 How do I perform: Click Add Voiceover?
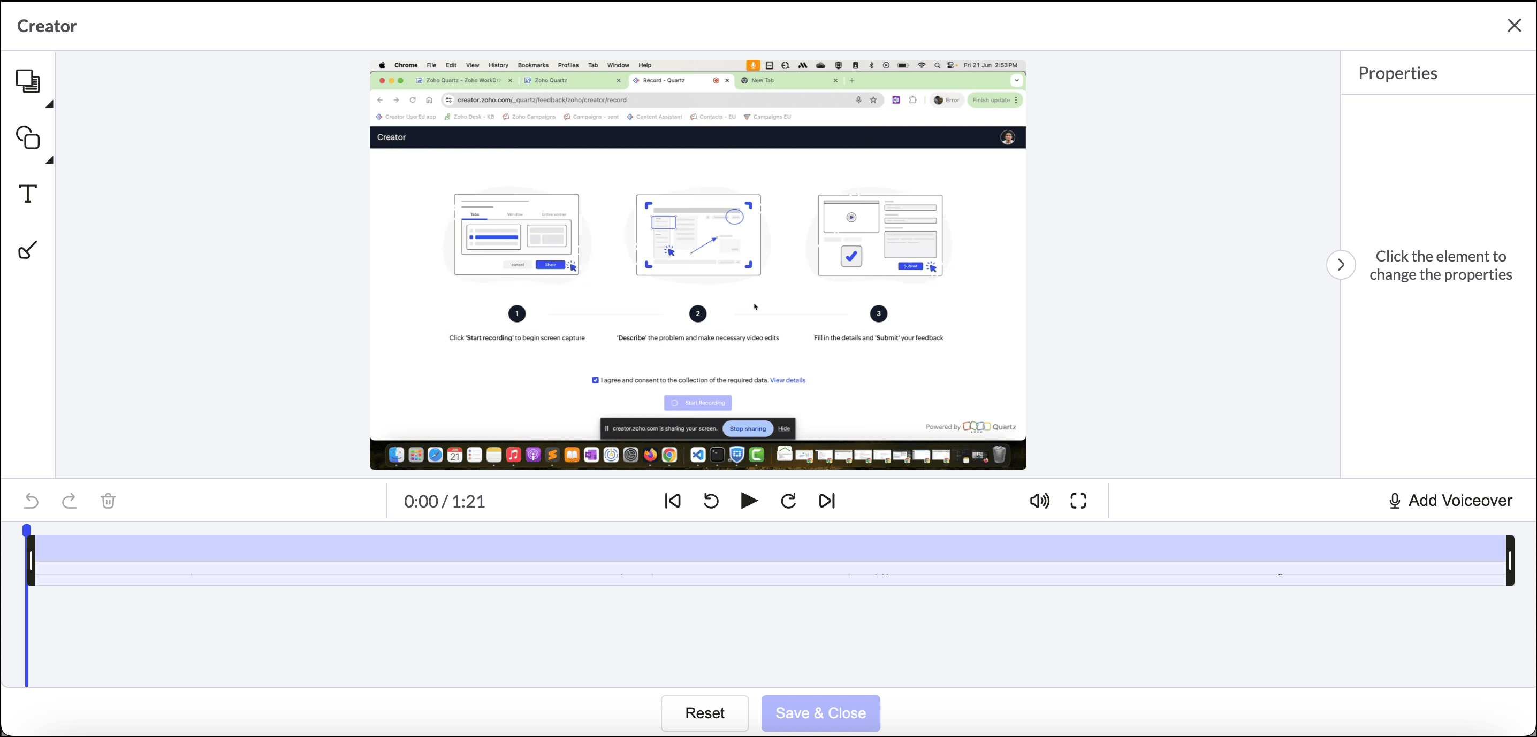click(1450, 501)
